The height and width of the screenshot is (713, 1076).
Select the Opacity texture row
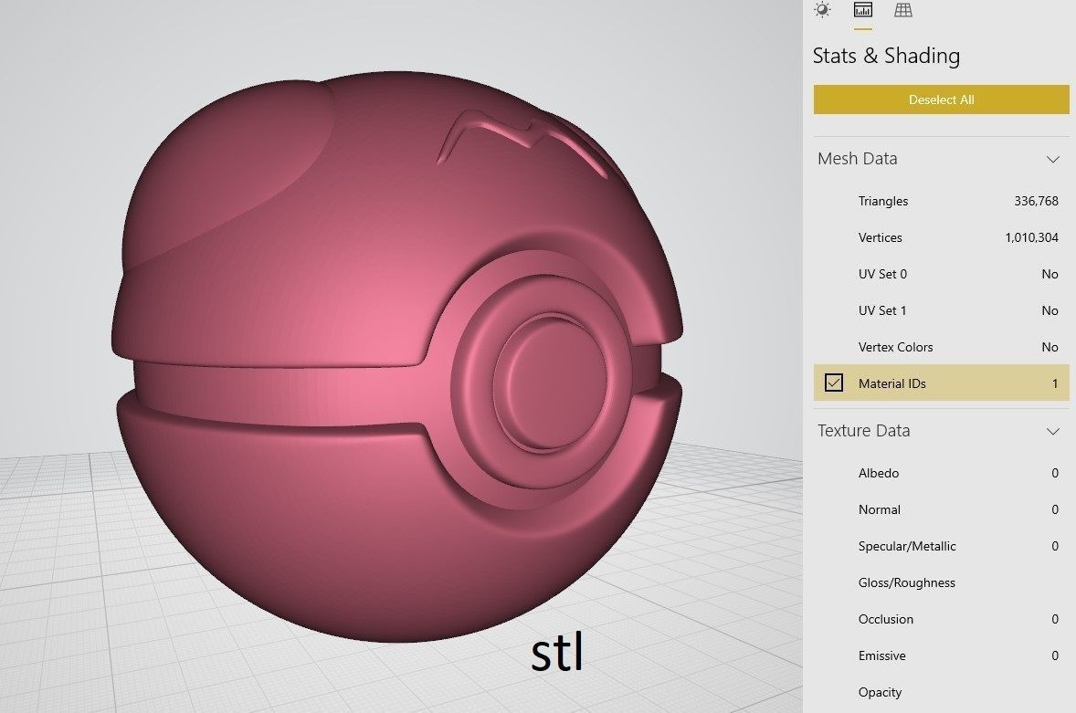pos(941,692)
